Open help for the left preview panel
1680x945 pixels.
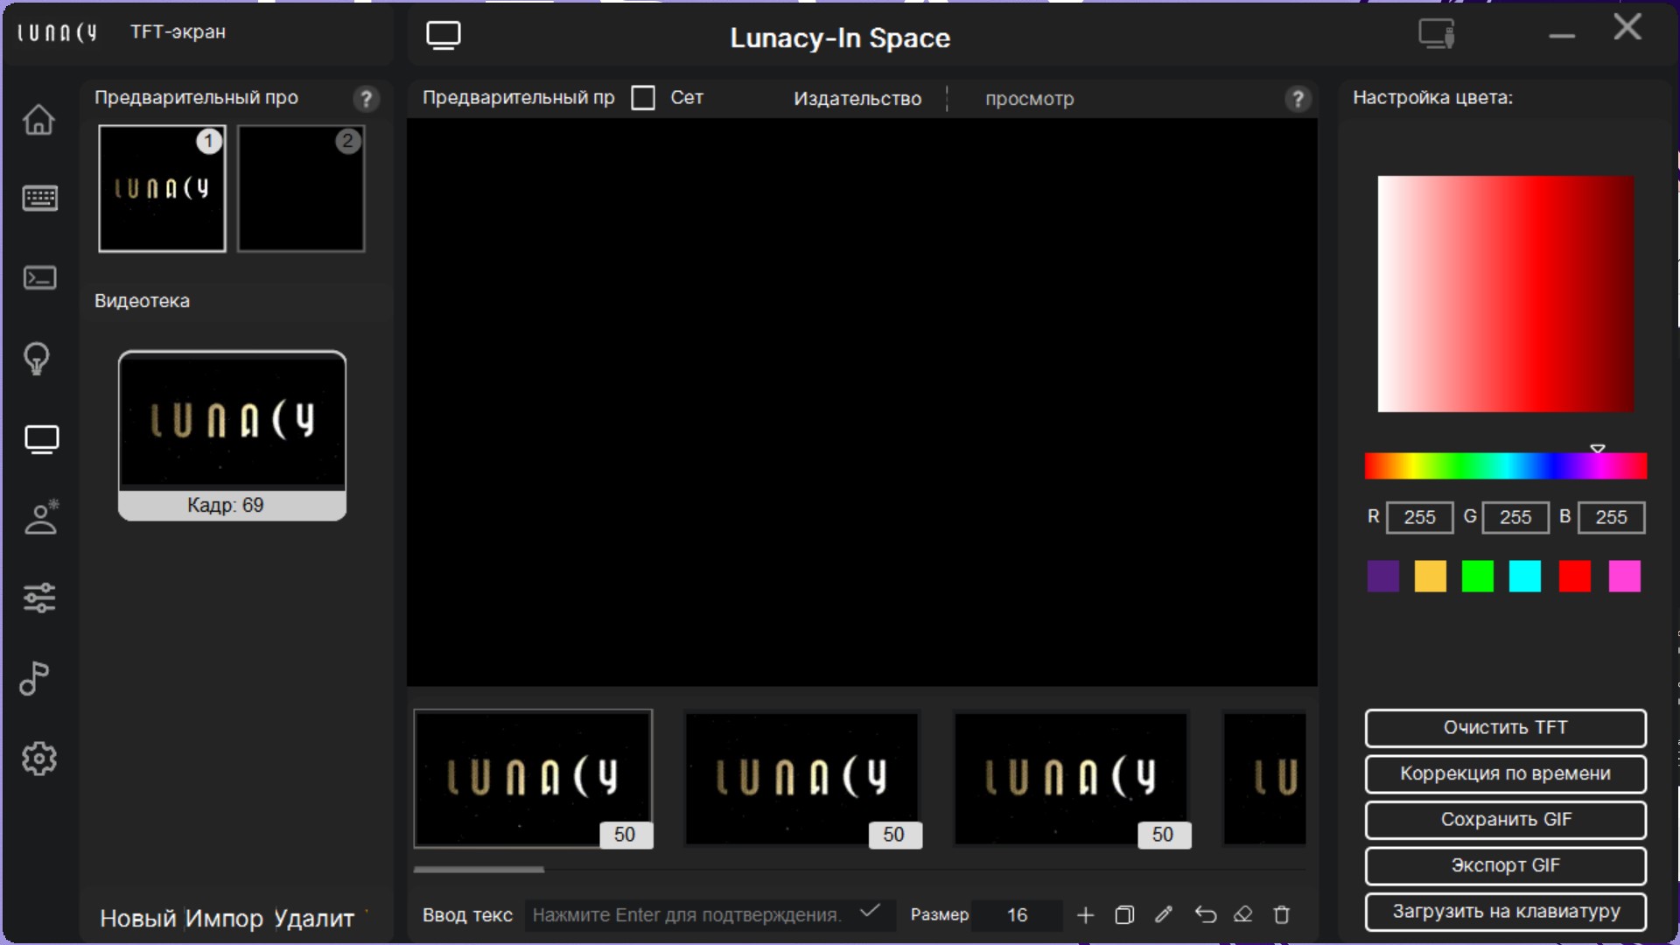tap(367, 99)
